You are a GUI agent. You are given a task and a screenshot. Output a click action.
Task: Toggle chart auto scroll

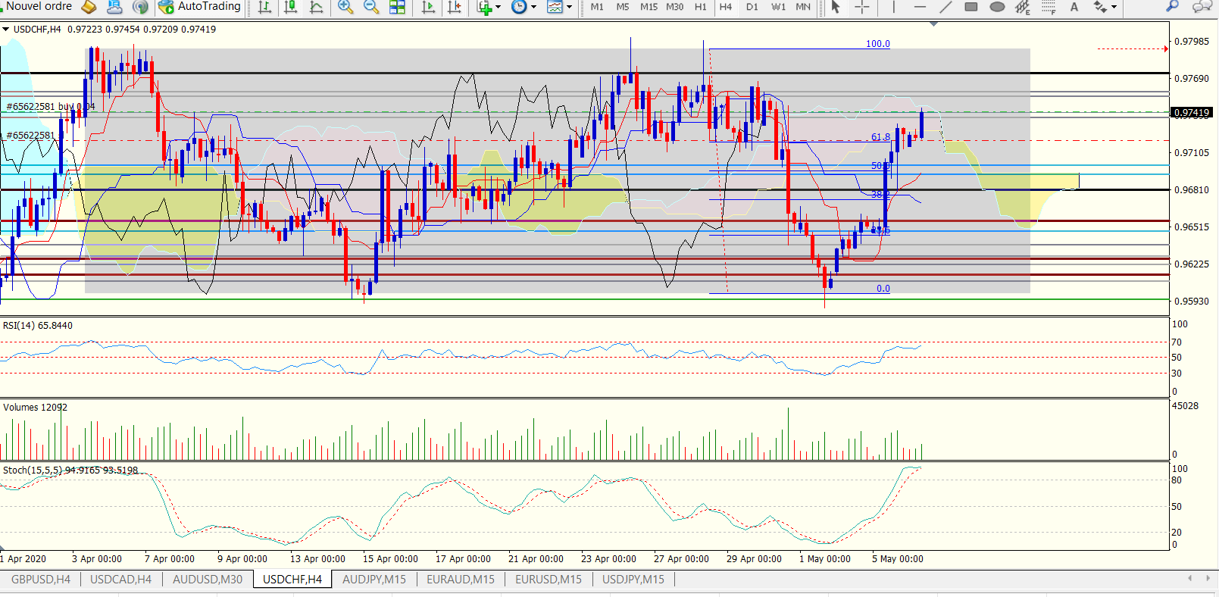[428, 7]
